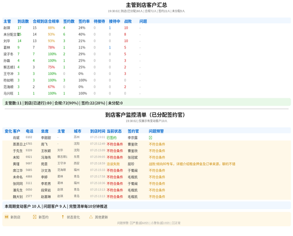Screen dimensions: 293x236
Task: Click the city 西安 cell
Action: (77, 163)
